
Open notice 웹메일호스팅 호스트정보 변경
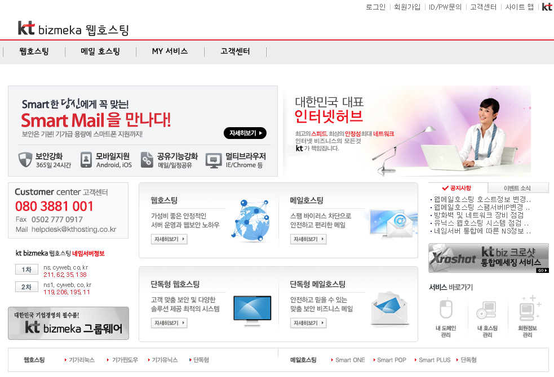click(482, 199)
